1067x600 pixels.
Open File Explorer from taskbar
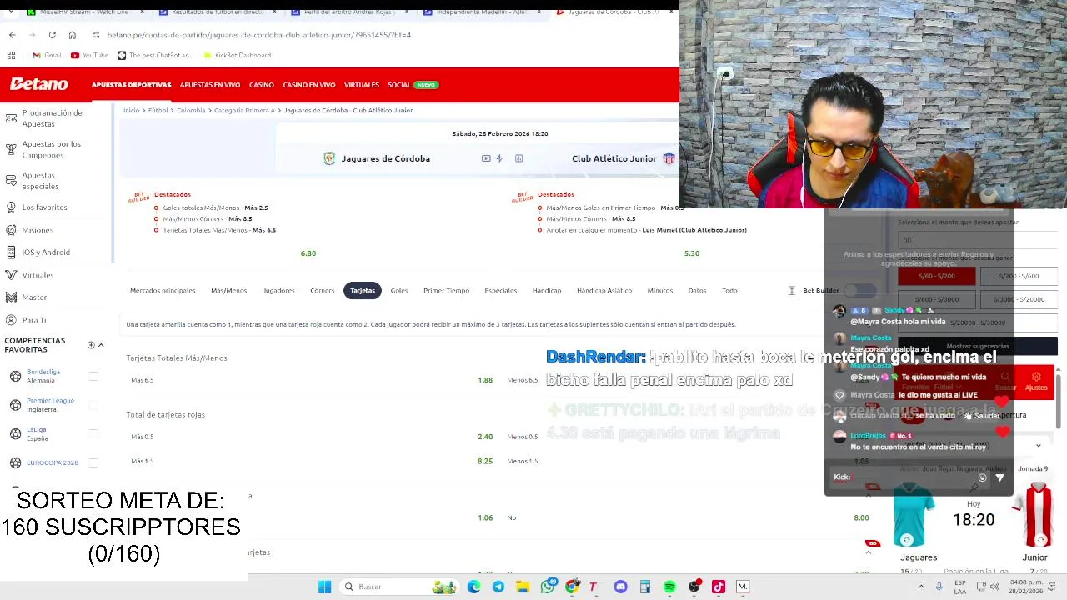click(523, 587)
